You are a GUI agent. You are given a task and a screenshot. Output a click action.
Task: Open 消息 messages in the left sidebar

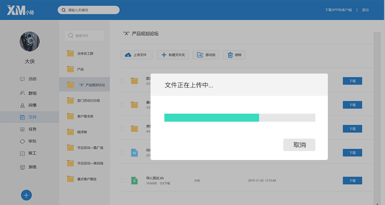[x=29, y=79]
